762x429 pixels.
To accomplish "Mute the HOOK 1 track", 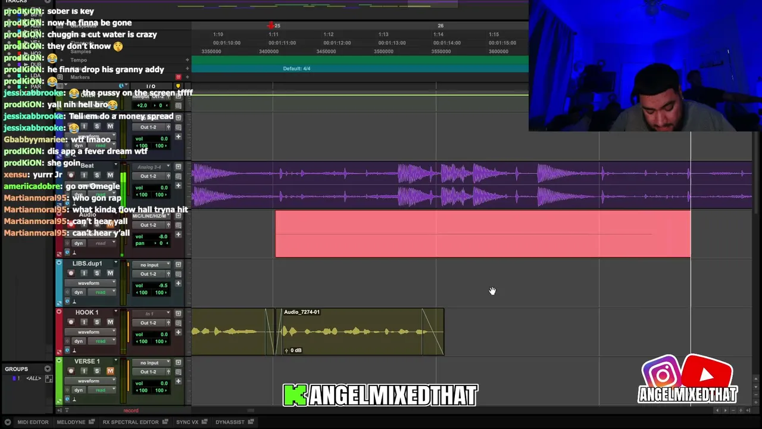I will coord(110,322).
